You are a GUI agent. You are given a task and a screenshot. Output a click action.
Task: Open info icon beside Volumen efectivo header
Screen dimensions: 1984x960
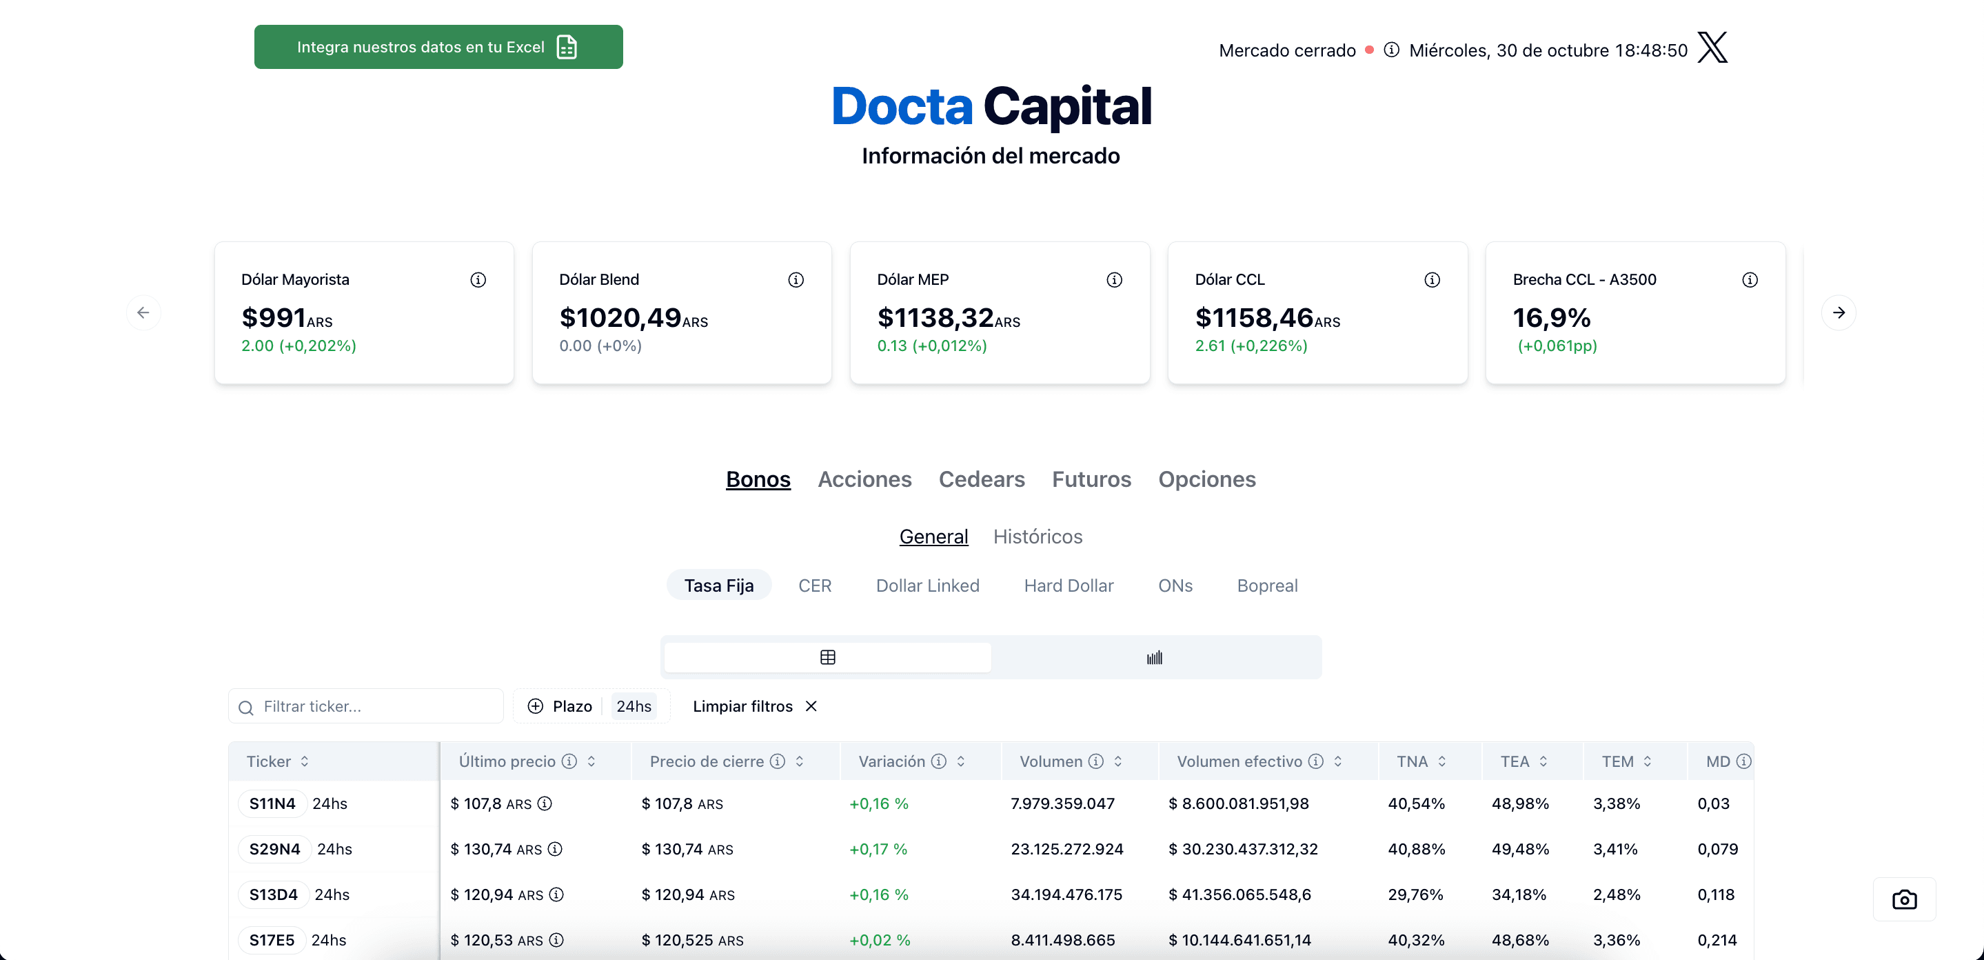click(1316, 761)
